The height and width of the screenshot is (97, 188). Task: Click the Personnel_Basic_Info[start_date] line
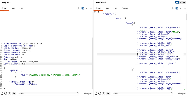click(157, 64)
